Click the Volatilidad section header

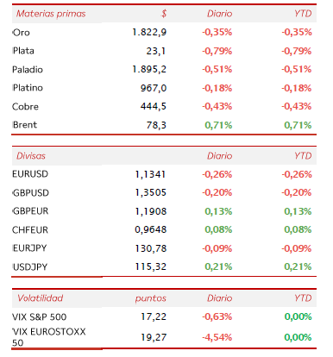(40, 298)
